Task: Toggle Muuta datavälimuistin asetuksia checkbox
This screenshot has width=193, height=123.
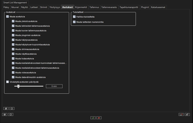Action: pos(13,77)
